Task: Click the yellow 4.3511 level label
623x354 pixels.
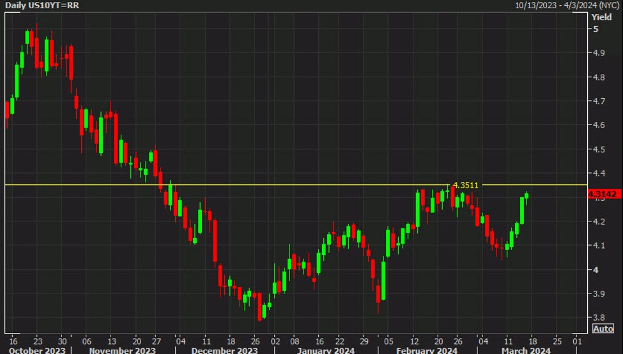Action: click(x=466, y=185)
